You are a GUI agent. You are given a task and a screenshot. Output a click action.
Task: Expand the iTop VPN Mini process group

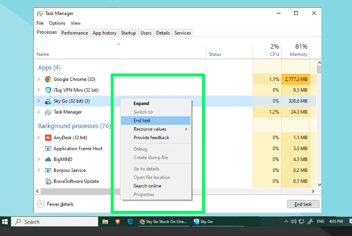click(x=39, y=90)
